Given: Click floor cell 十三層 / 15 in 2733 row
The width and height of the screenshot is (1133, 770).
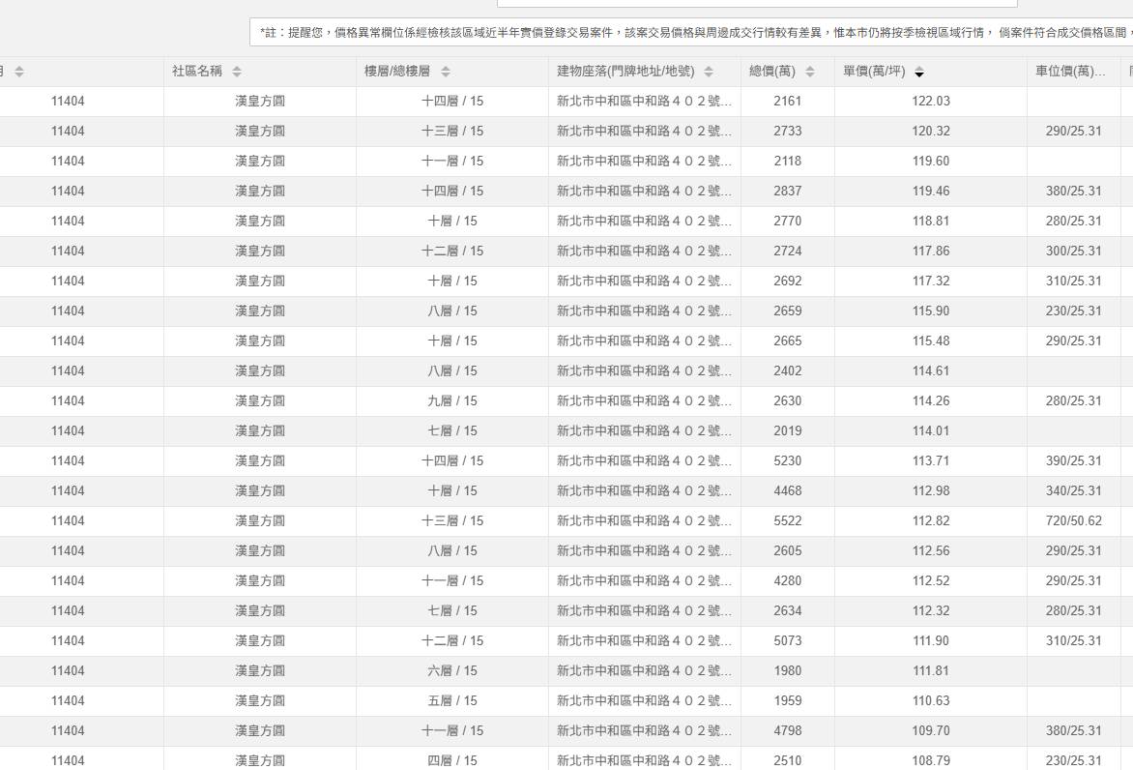Looking at the screenshot, I should click(x=452, y=131).
